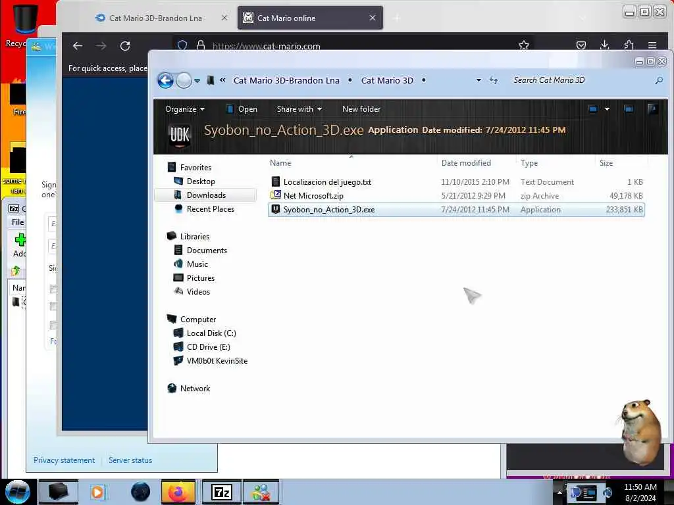The height and width of the screenshot is (505, 674).
Task: Click New folder in the Explorer toolbar
Action: pyautogui.click(x=361, y=109)
